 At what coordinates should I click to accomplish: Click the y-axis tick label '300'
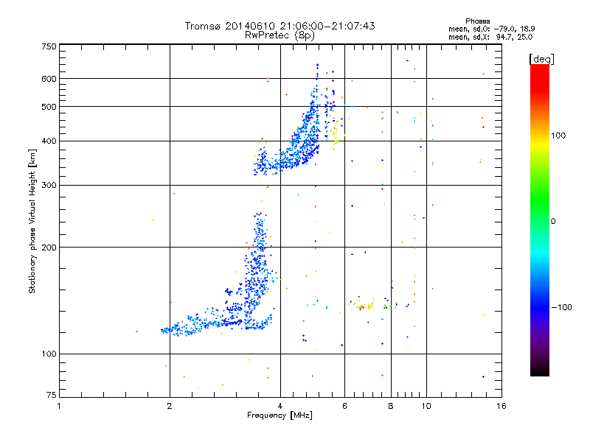point(49,186)
